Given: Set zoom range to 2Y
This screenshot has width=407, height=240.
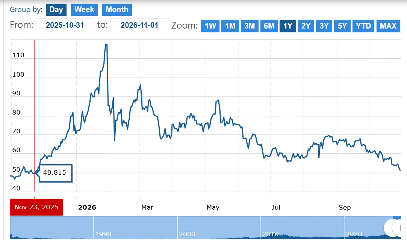Looking at the screenshot, I should pos(306,26).
